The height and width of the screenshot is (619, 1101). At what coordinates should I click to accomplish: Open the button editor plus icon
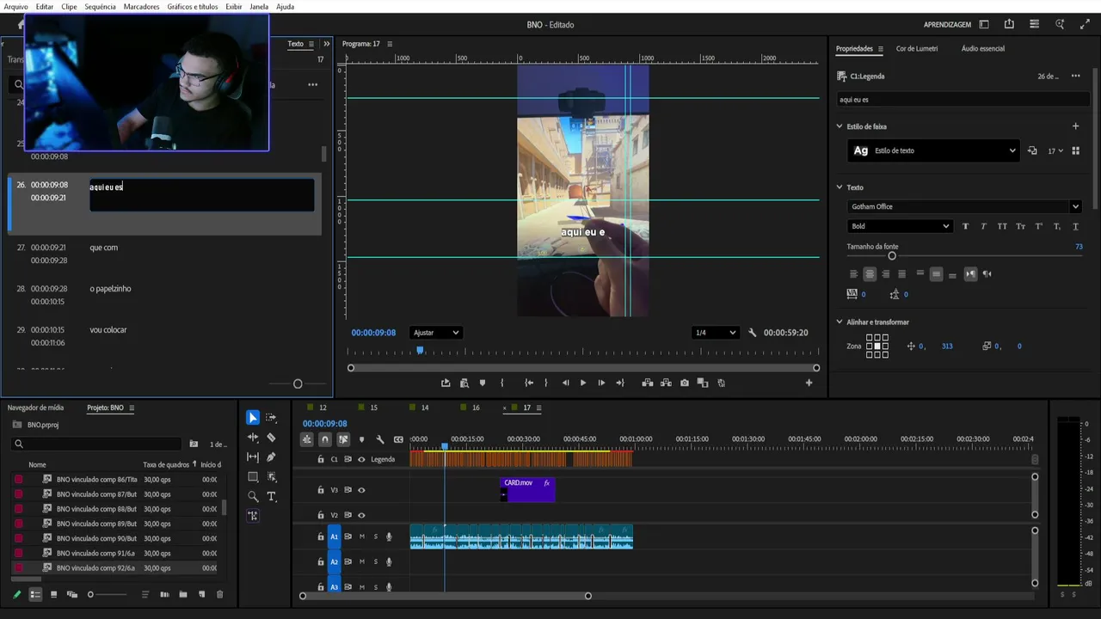click(809, 383)
